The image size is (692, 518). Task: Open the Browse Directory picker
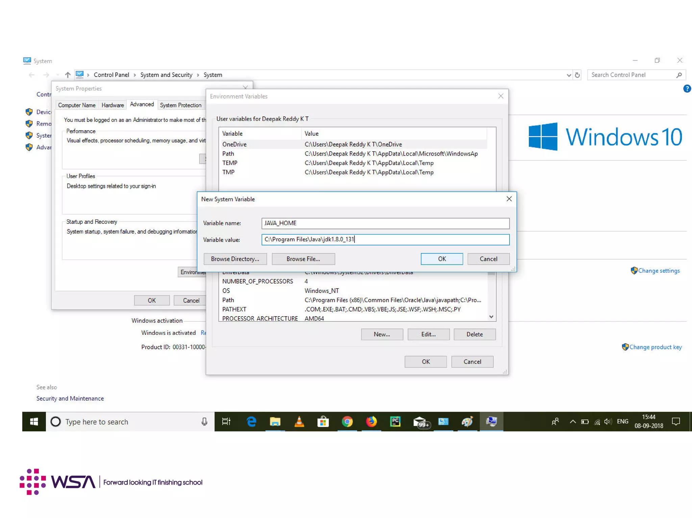[x=235, y=259]
